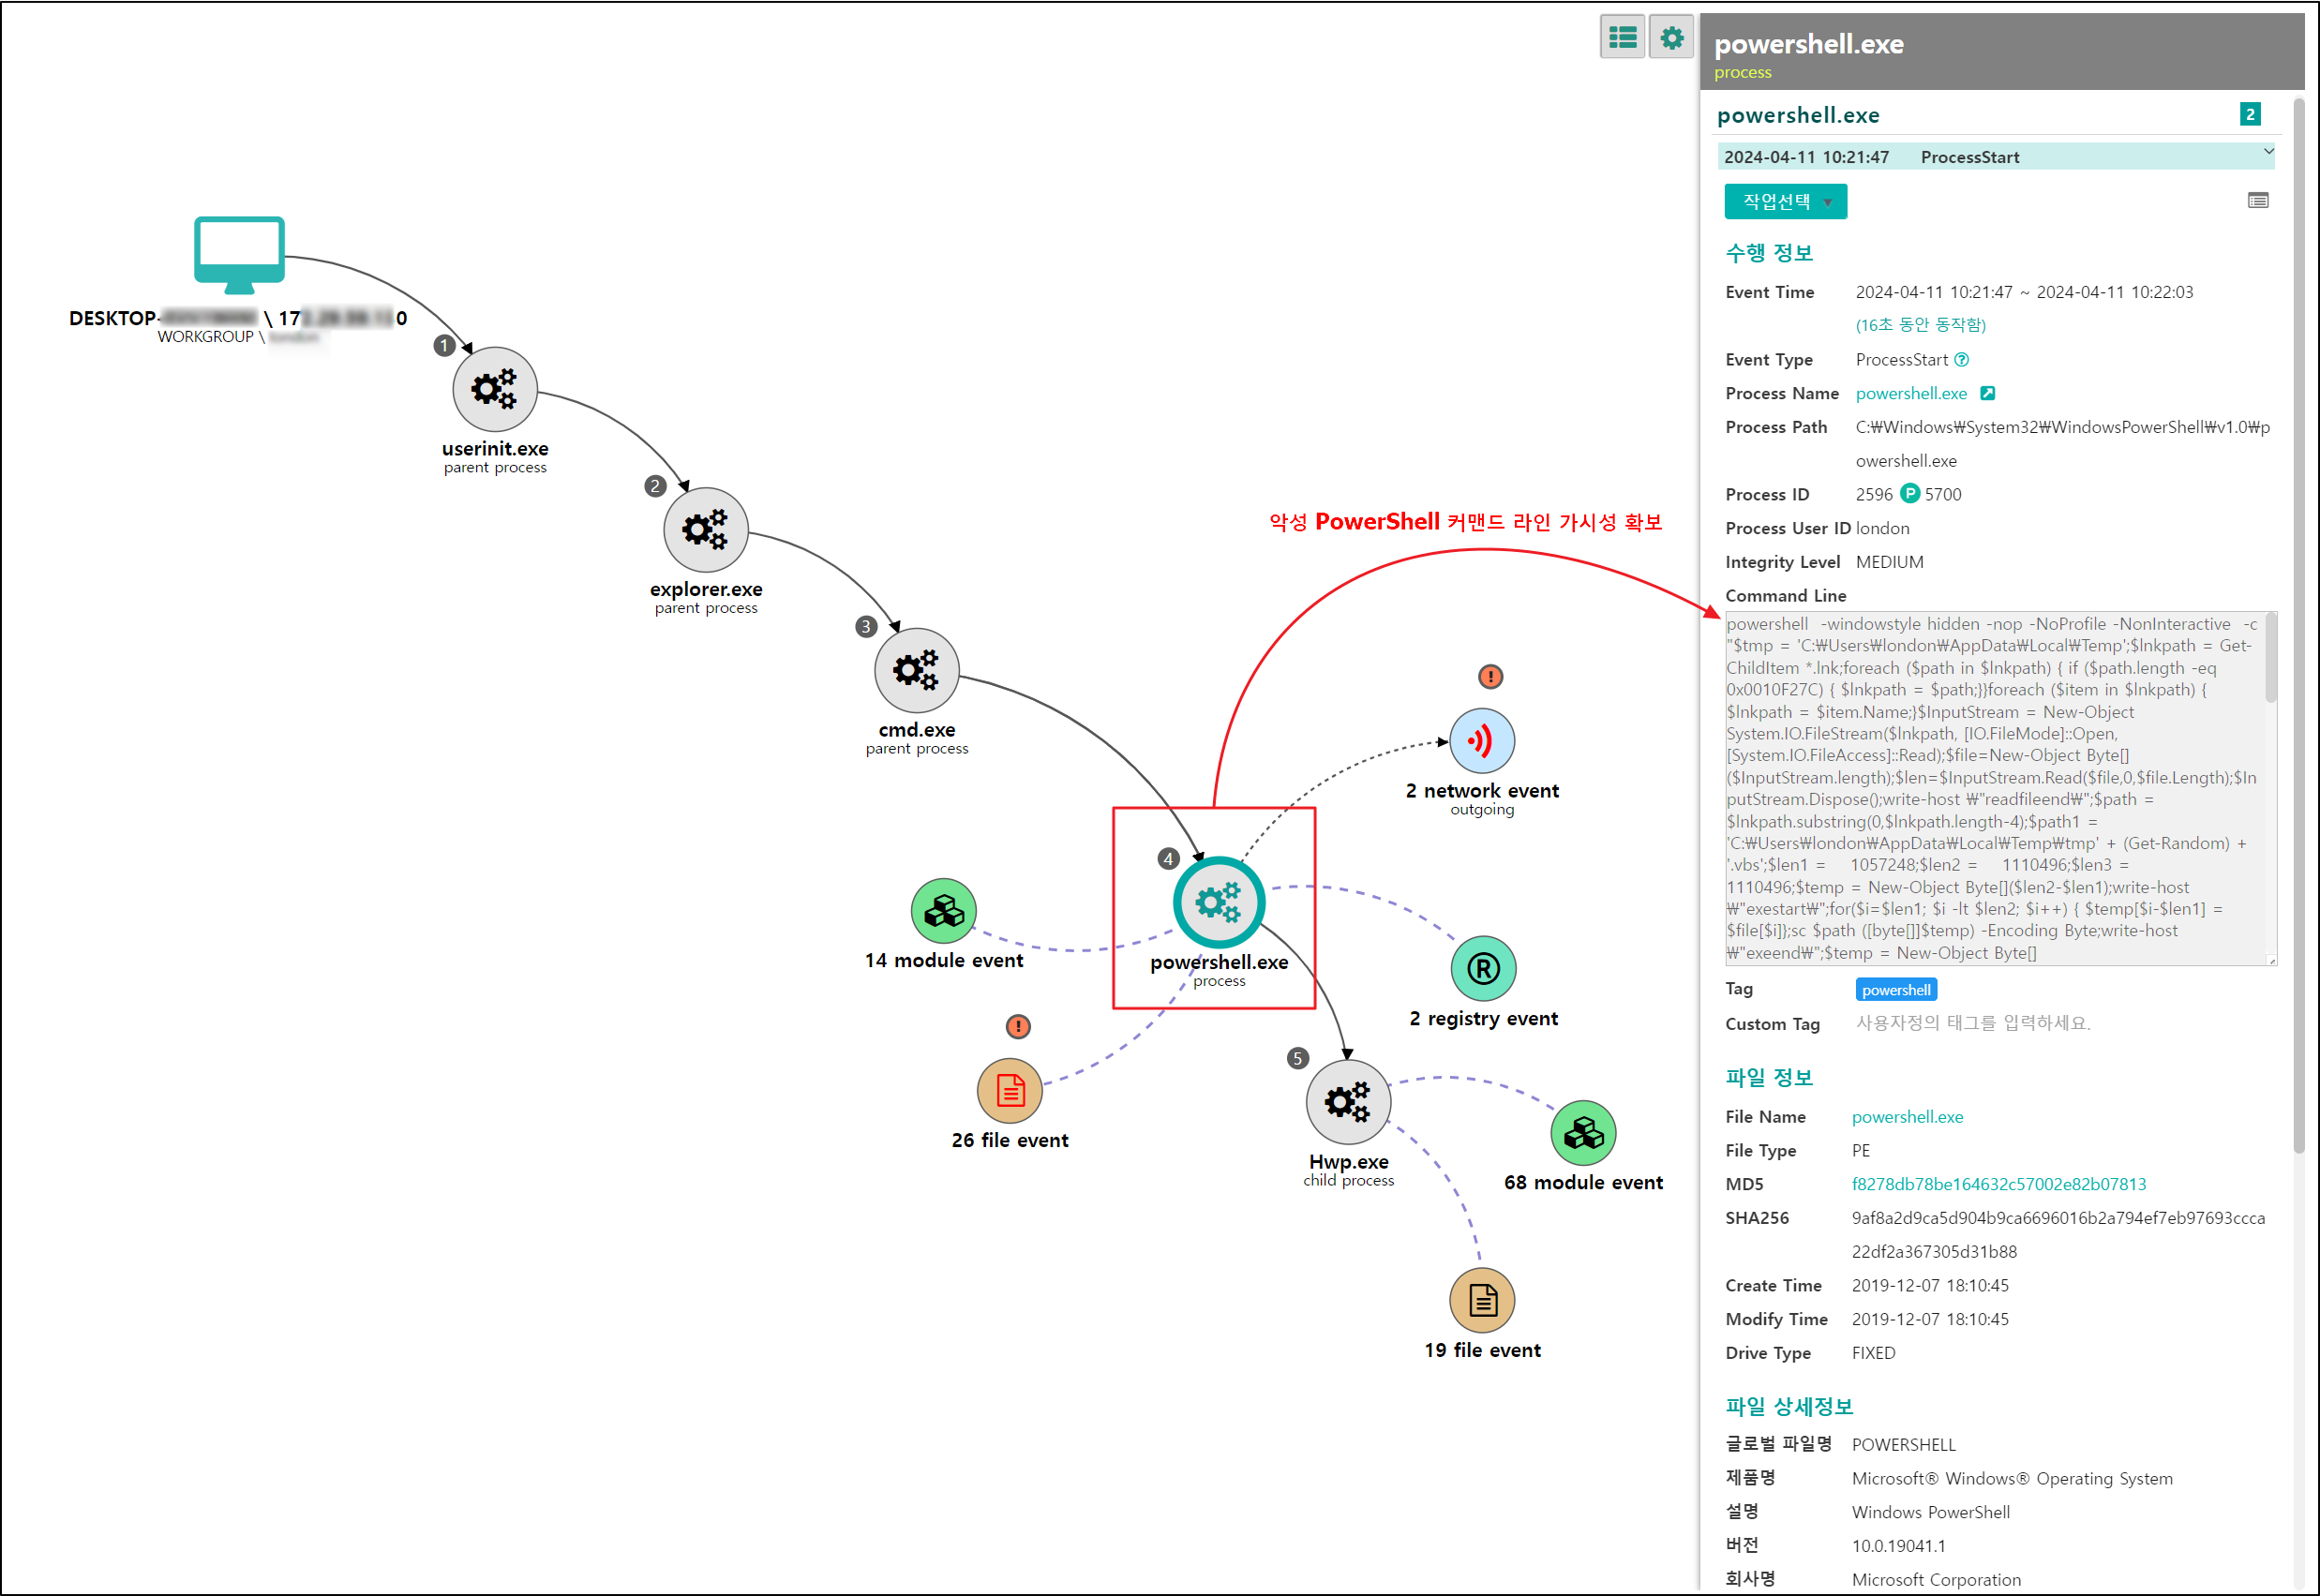Click the external link icon beside Process Name
Viewport: 2320px width, 1596px height.
(x=1988, y=394)
